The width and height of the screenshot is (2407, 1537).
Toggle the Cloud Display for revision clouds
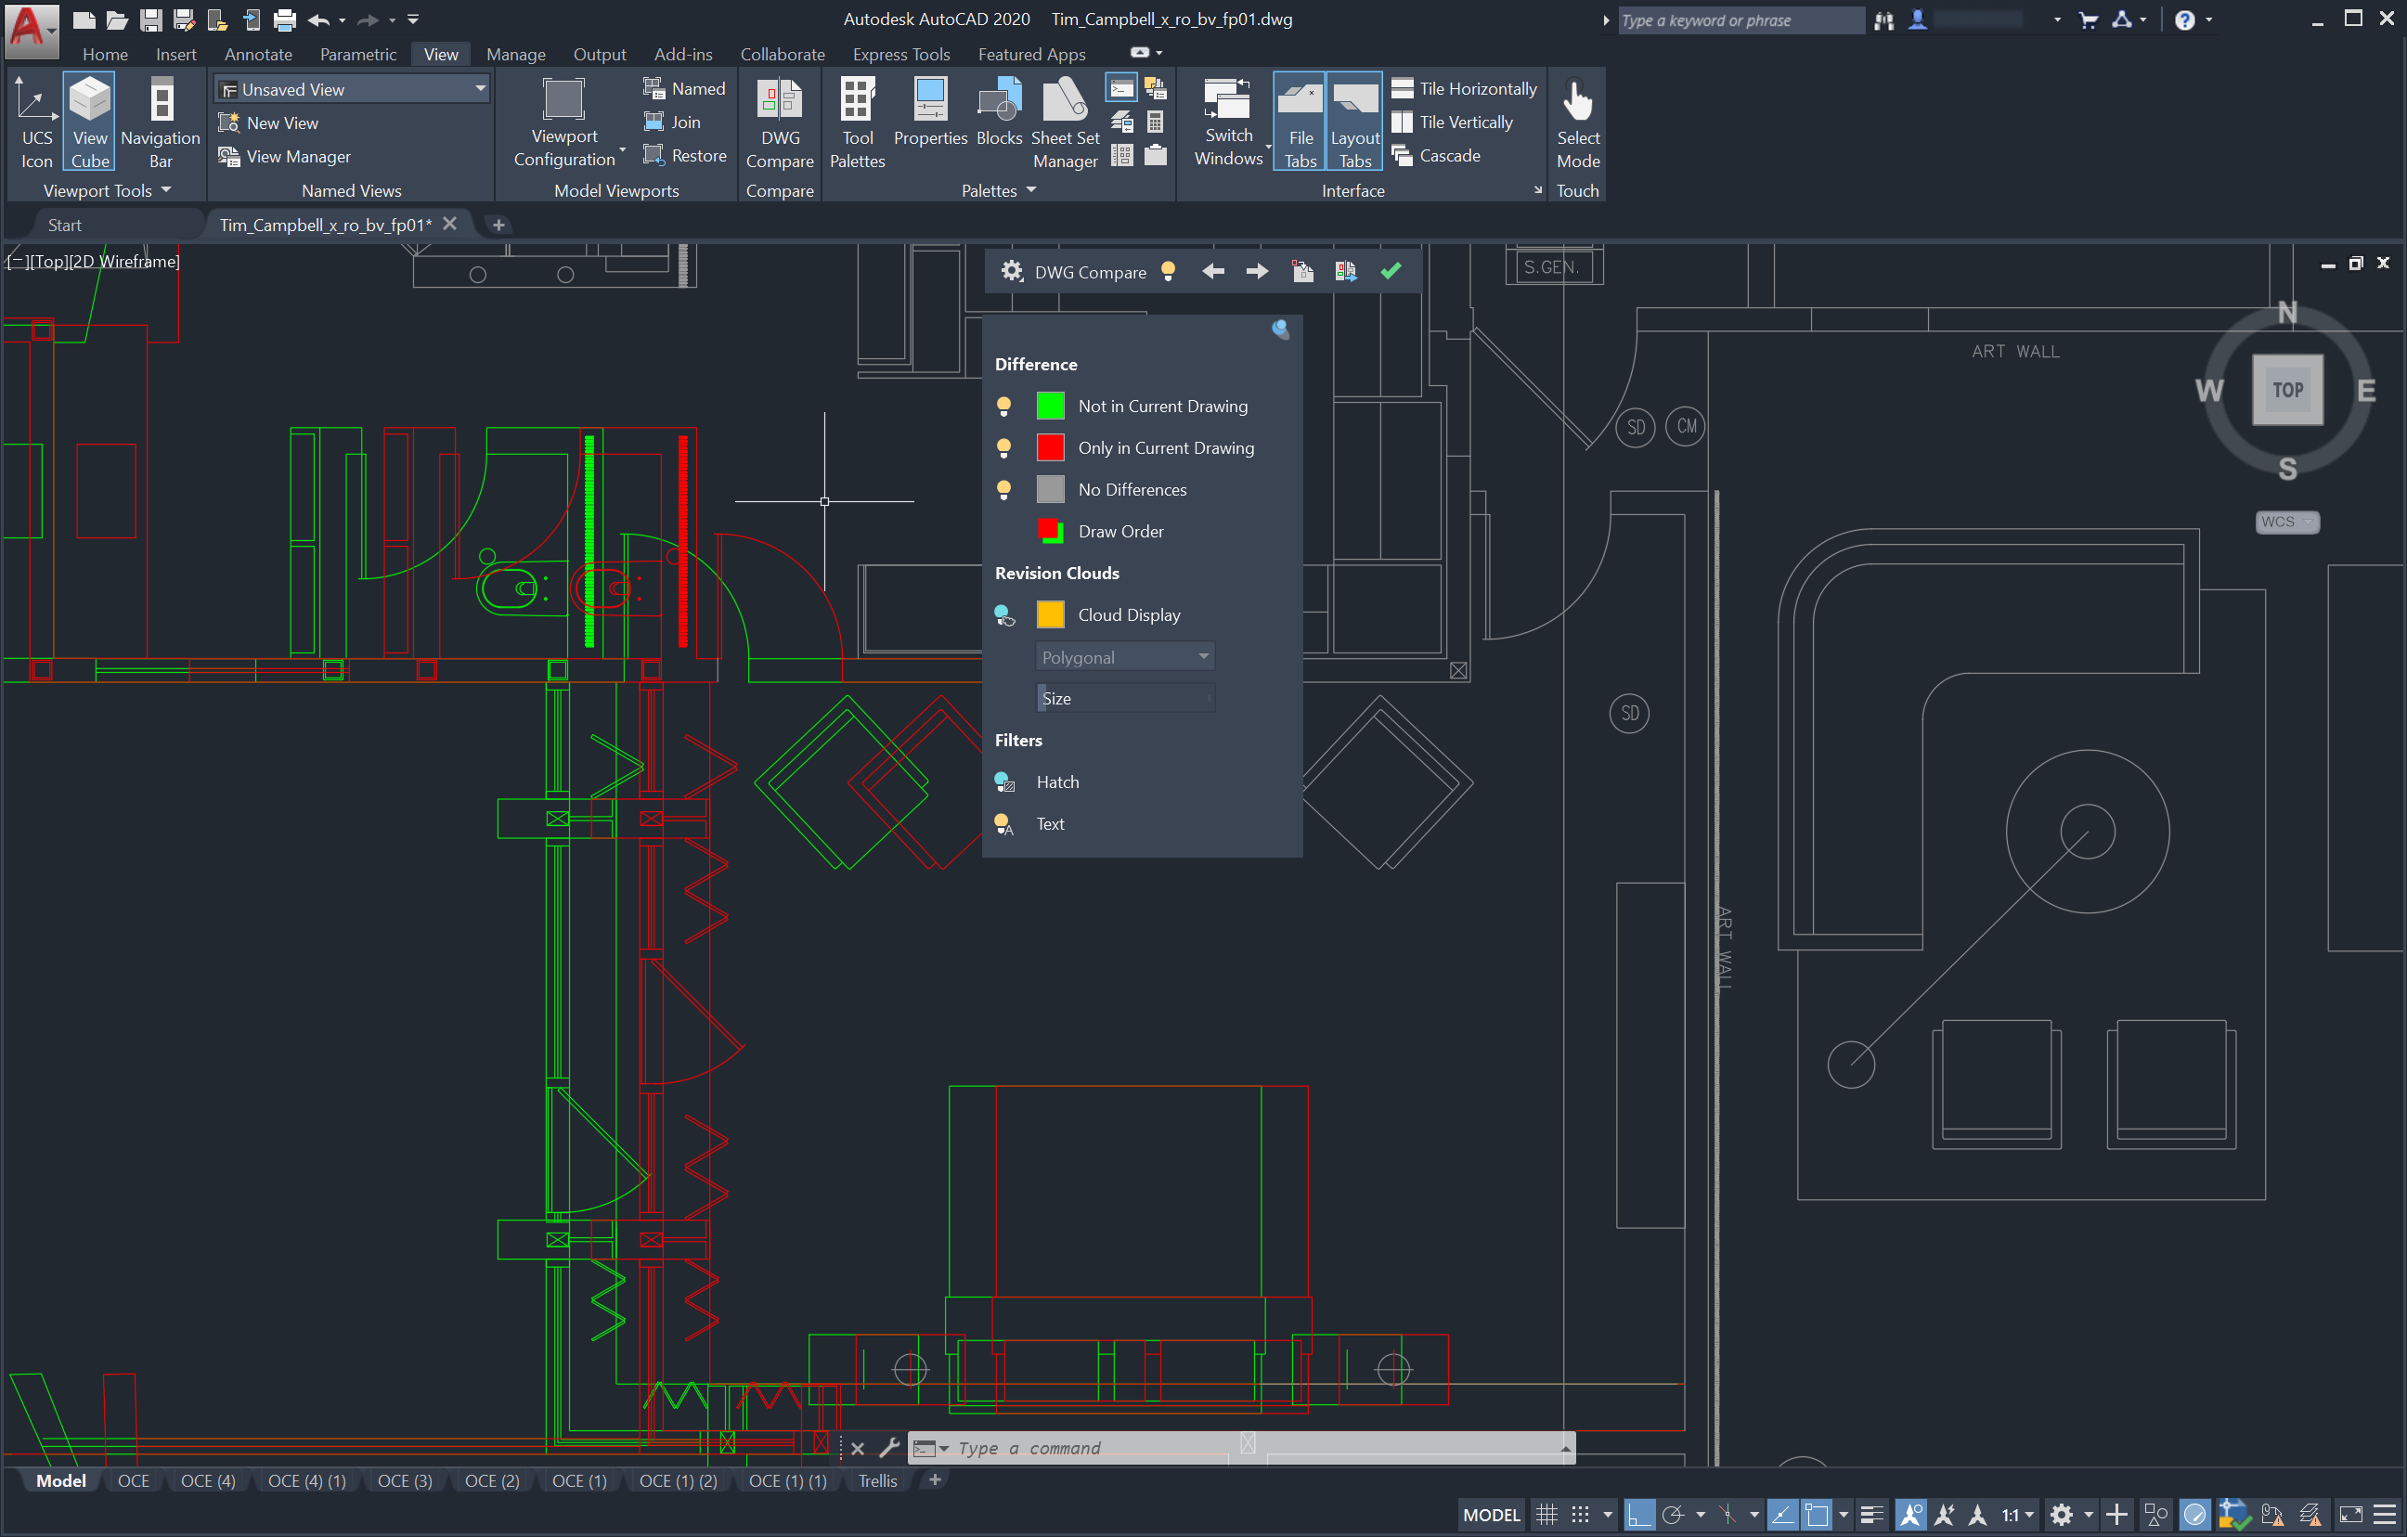click(x=1002, y=614)
